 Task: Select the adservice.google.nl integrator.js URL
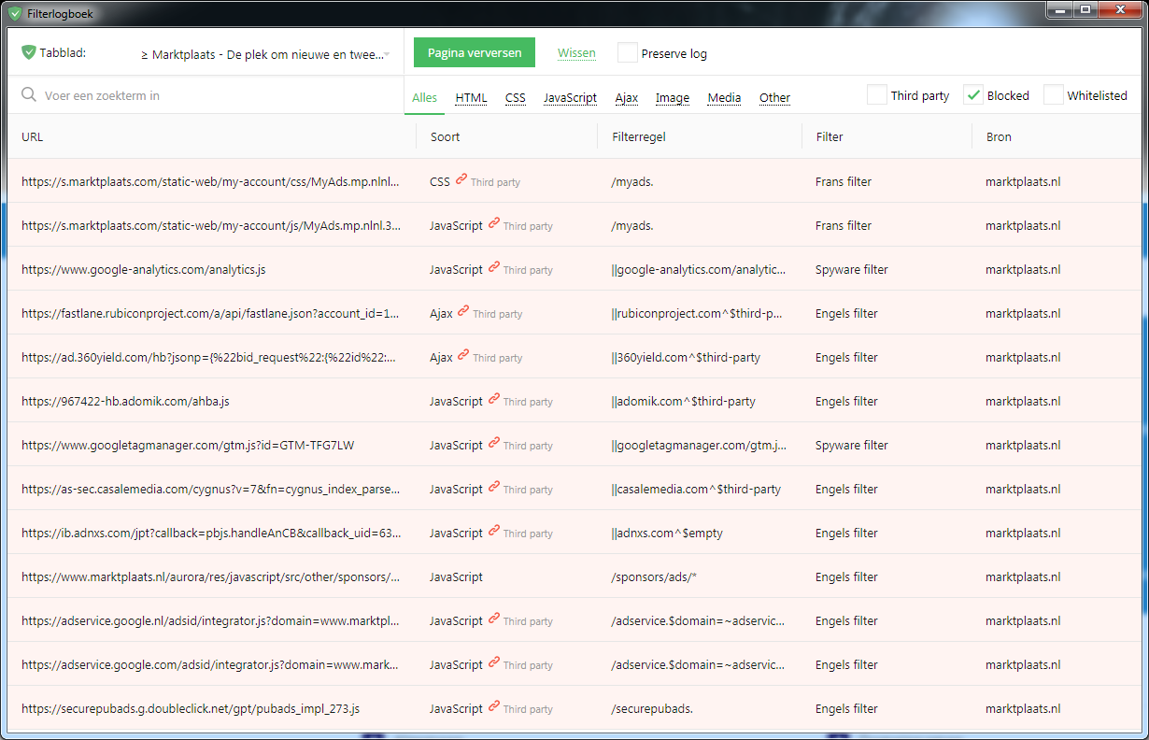211,620
